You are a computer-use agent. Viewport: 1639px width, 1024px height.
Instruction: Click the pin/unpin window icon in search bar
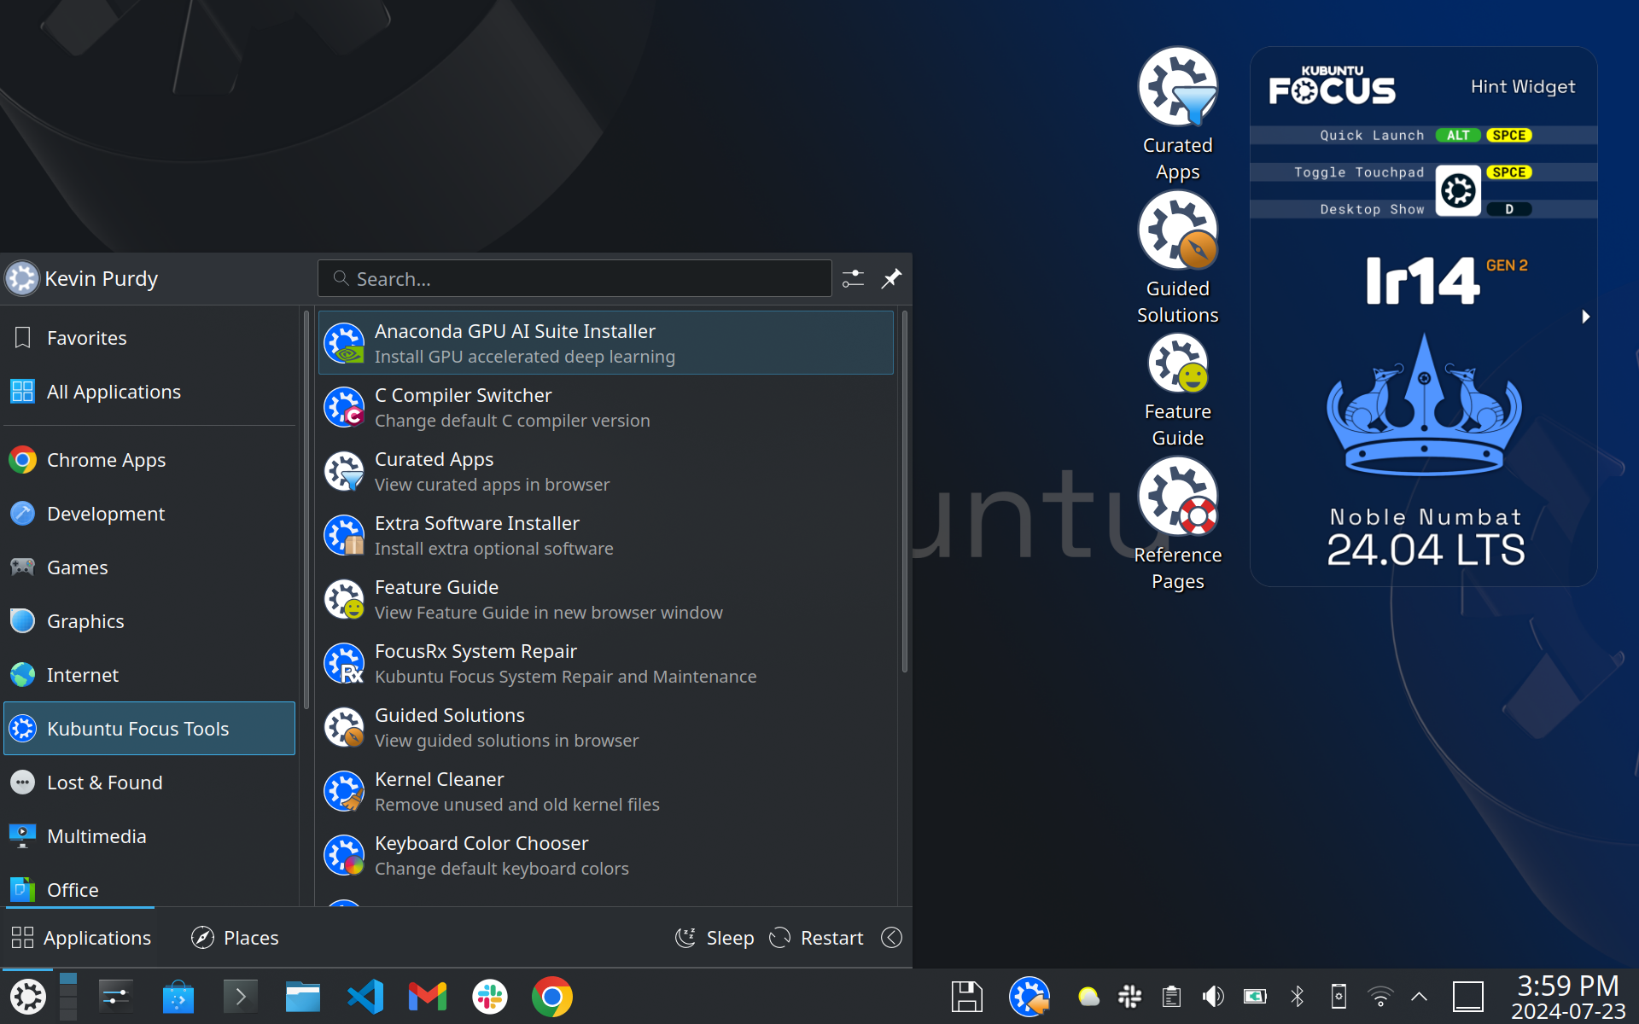[x=892, y=277]
